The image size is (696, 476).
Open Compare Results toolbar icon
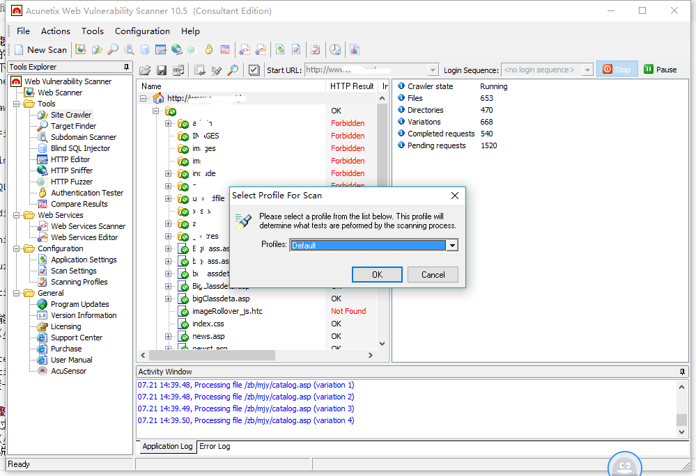coord(225,49)
